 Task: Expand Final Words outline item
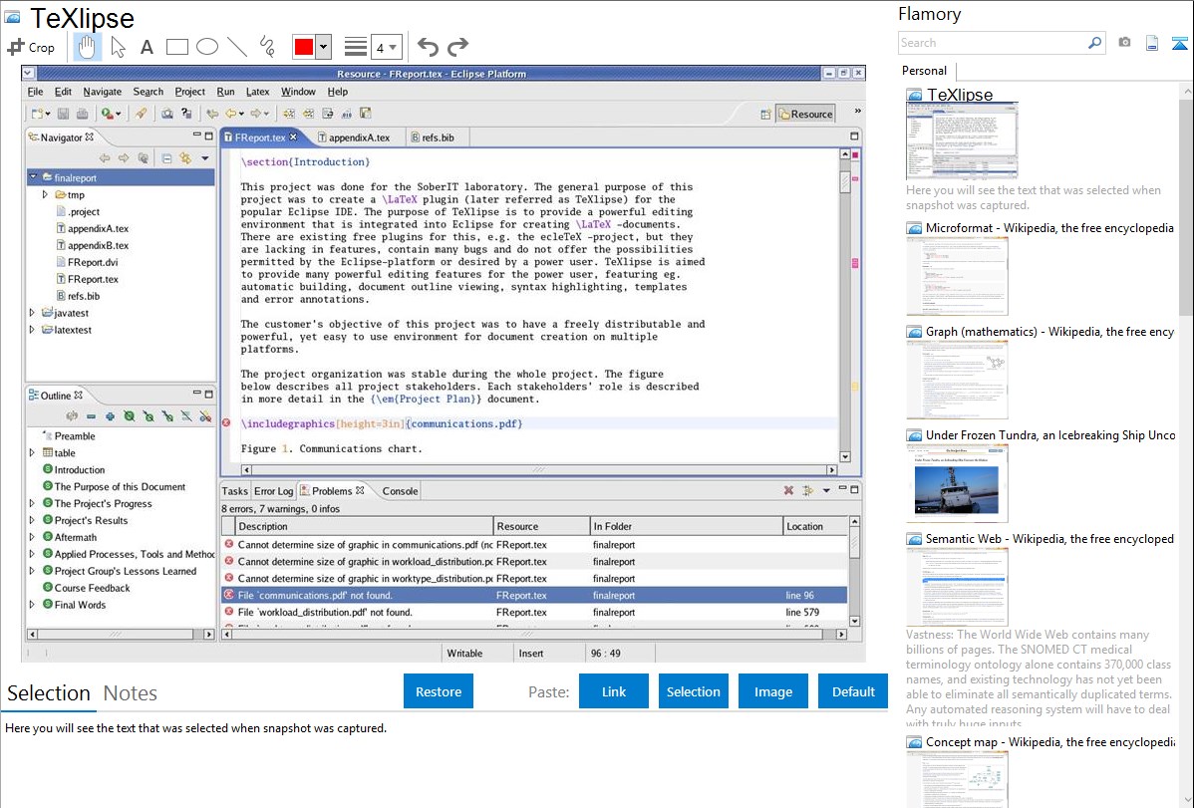coord(32,605)
